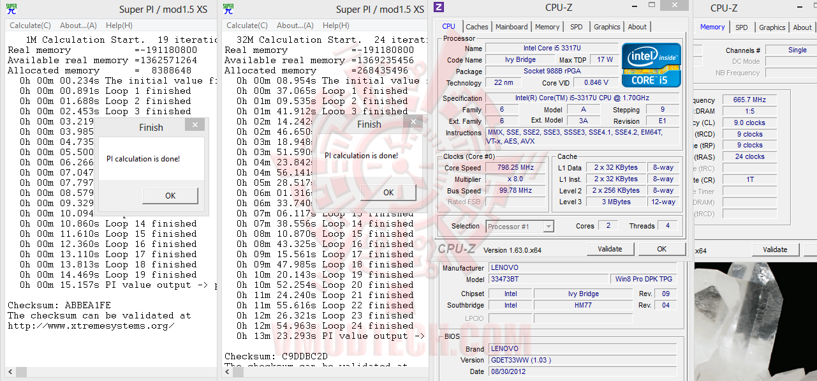Open Calculate menu in the 1M Super PI window
The height and width of the screenshot is (381, 817).
(x=30, y=26)
